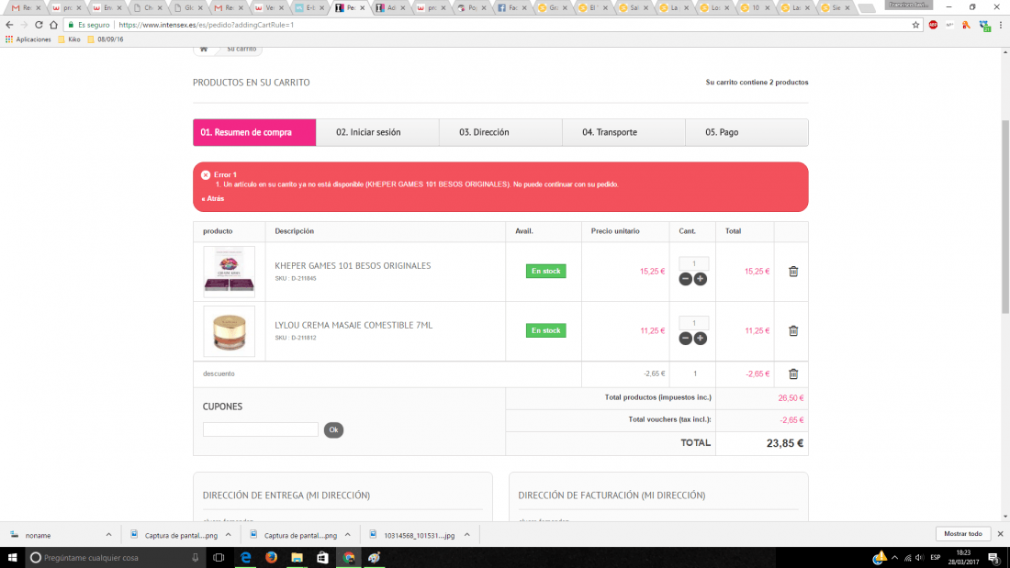Click the home icon in the breadcrumb
This screenshot has width=1010, height=568.
point(204,49)
